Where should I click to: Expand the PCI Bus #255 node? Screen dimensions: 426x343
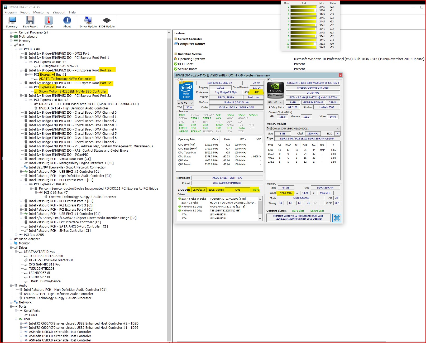pyautogui.click(x=16, y=235)
